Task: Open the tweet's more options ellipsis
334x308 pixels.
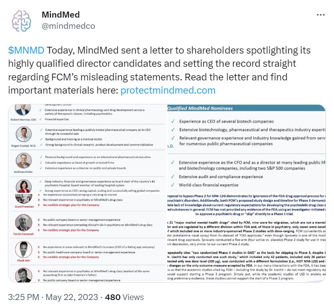Action: [321, 15]
